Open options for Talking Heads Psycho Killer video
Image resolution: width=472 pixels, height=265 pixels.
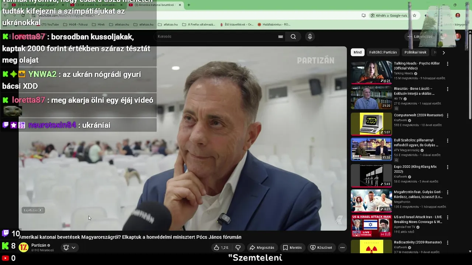(x=448, y=64)
